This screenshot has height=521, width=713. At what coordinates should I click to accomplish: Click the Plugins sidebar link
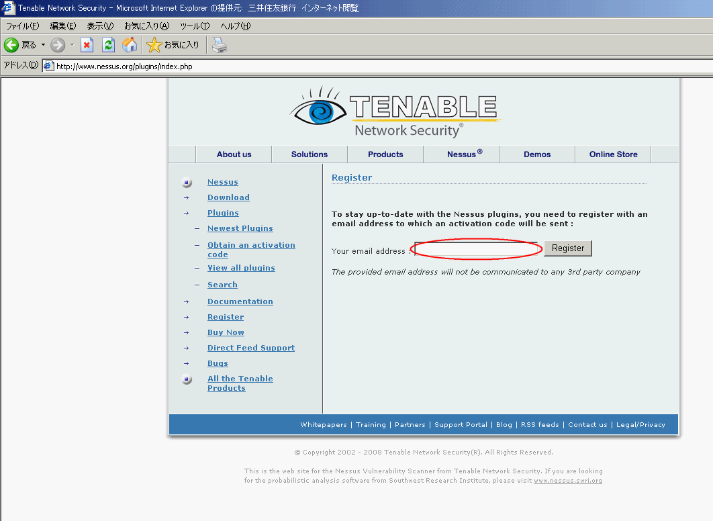(223, 213)
